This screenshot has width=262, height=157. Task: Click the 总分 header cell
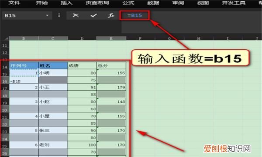tap(111, 65)
